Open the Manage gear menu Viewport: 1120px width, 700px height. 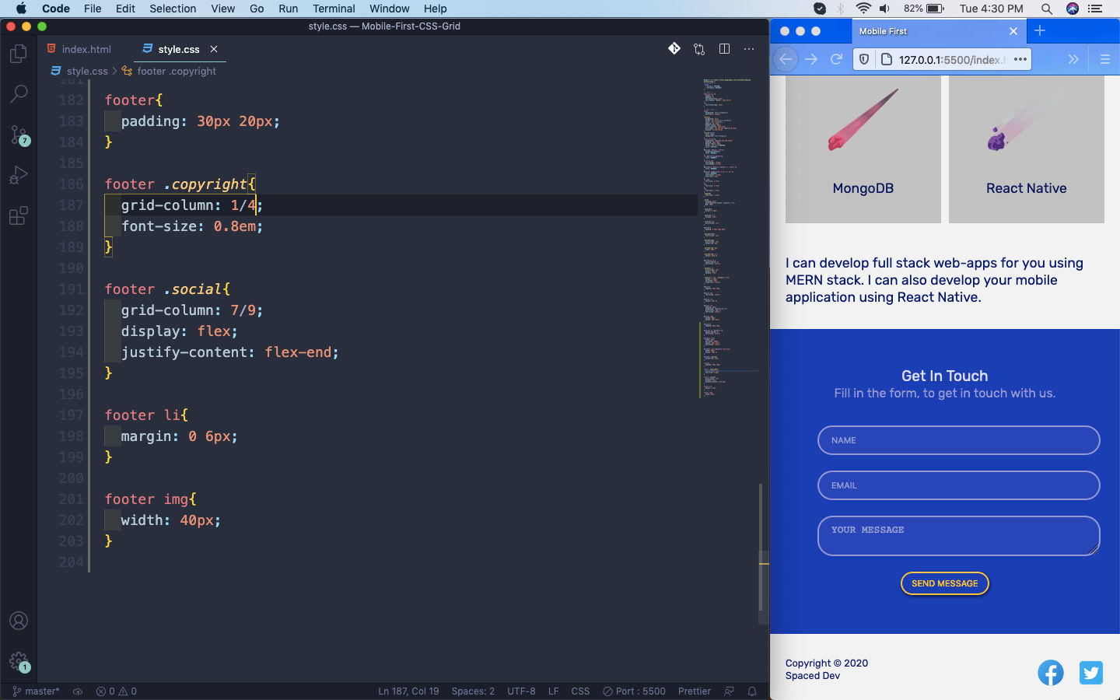[19, 662]
